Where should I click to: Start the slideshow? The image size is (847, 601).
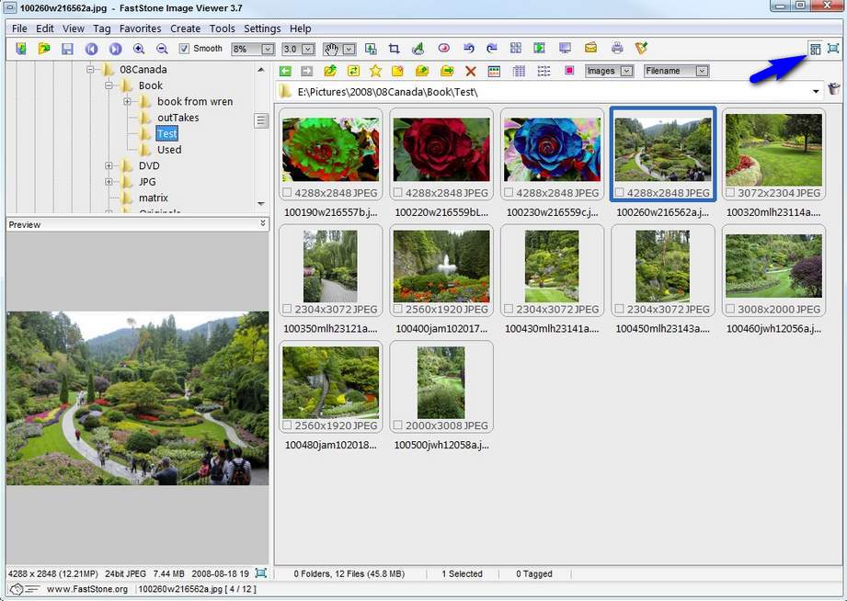click(x=539, y=48)
